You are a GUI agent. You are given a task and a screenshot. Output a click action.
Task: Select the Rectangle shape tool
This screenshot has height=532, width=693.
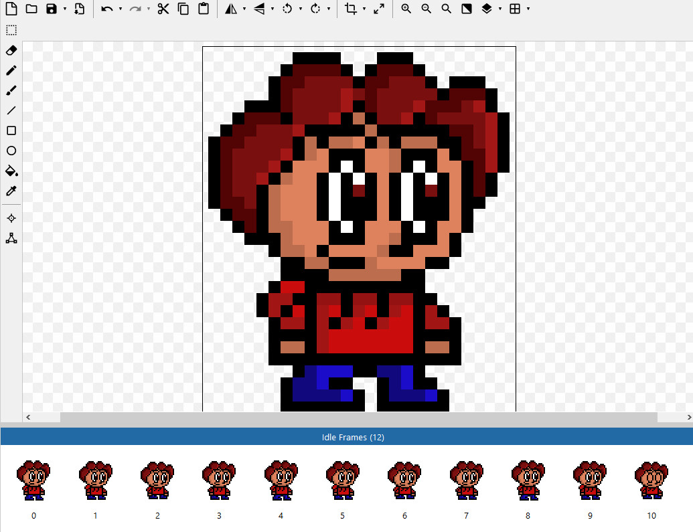[x=11, y=130]
